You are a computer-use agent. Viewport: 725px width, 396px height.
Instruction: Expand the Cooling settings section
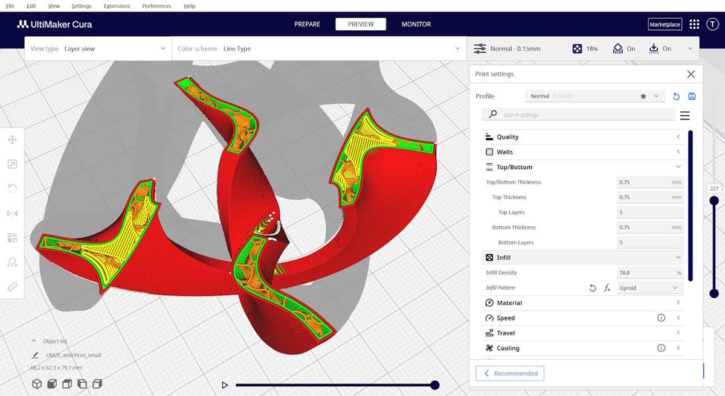click(583, 348)
